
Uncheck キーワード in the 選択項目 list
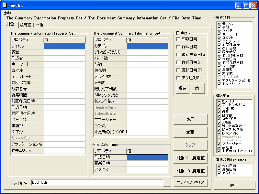220,34
